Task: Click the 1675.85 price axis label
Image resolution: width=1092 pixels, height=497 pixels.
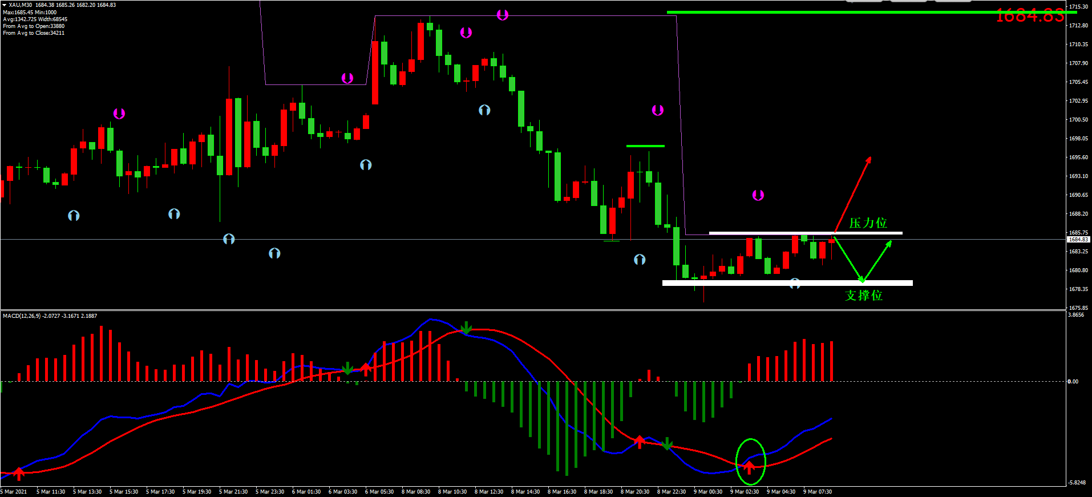Action: pyautogui.click(x=1078, y=308)
